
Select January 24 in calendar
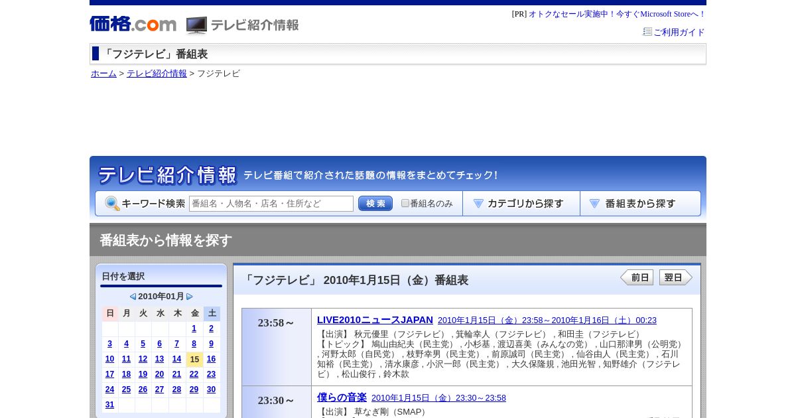tap(109, 389)
